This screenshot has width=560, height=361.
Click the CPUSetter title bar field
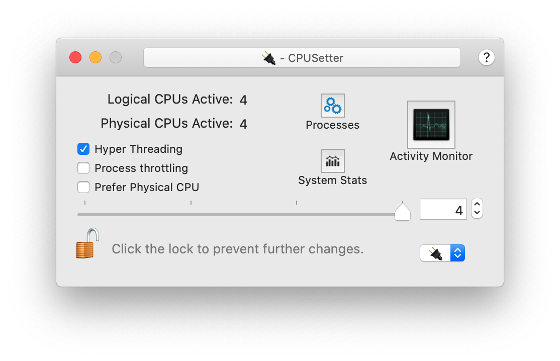(x=302, y=57)
